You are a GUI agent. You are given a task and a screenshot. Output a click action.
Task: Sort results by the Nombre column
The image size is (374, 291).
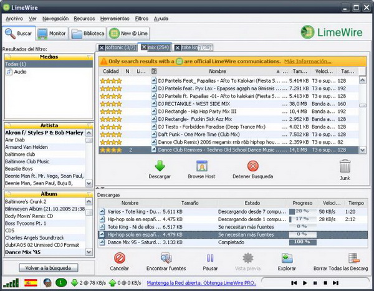218,71
